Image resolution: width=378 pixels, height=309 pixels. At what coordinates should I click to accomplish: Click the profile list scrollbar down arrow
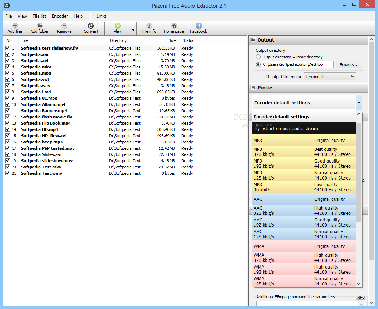coord(359,284)
